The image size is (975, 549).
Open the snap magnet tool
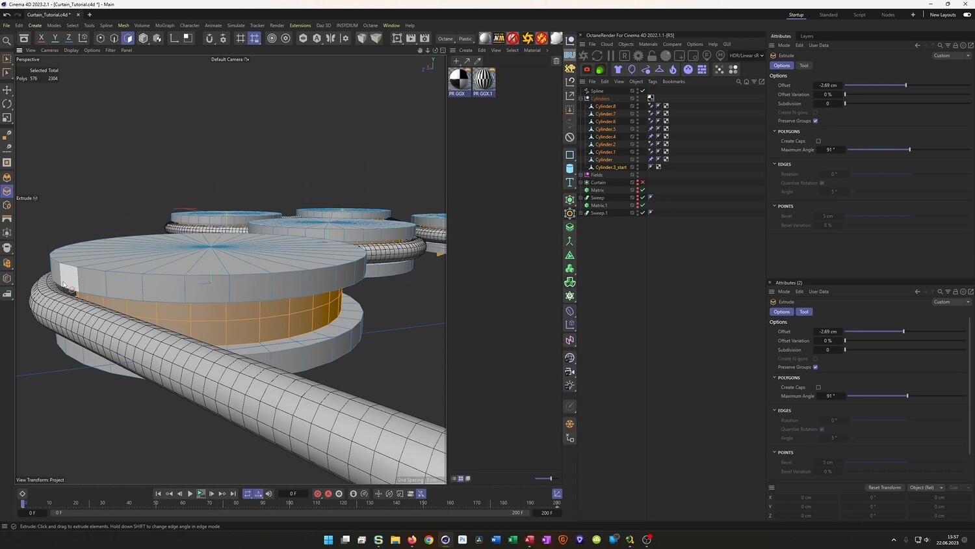pyautogui.click(x=209, y=38)
